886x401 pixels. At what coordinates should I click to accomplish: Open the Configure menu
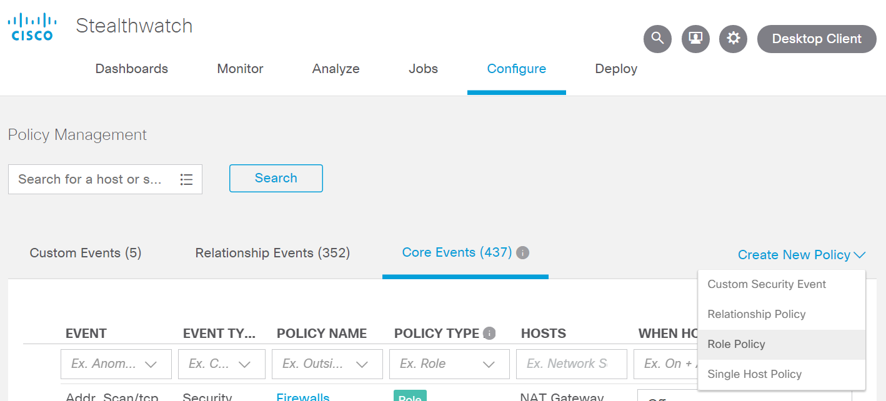coord(517,69)
